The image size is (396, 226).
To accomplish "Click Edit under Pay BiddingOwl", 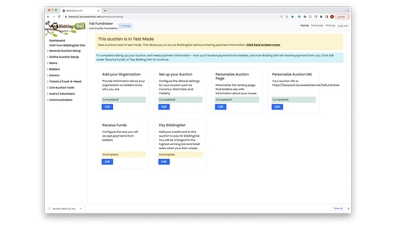I will coord(163,162).
